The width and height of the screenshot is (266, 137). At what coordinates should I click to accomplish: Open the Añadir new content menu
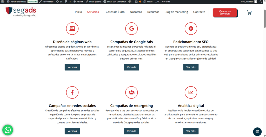pyautogui.click(x=78, y=2)
